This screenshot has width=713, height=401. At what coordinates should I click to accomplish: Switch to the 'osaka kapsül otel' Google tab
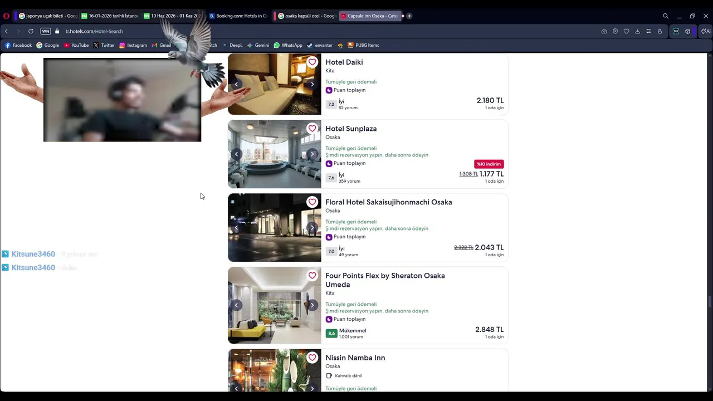coord(307,16)
